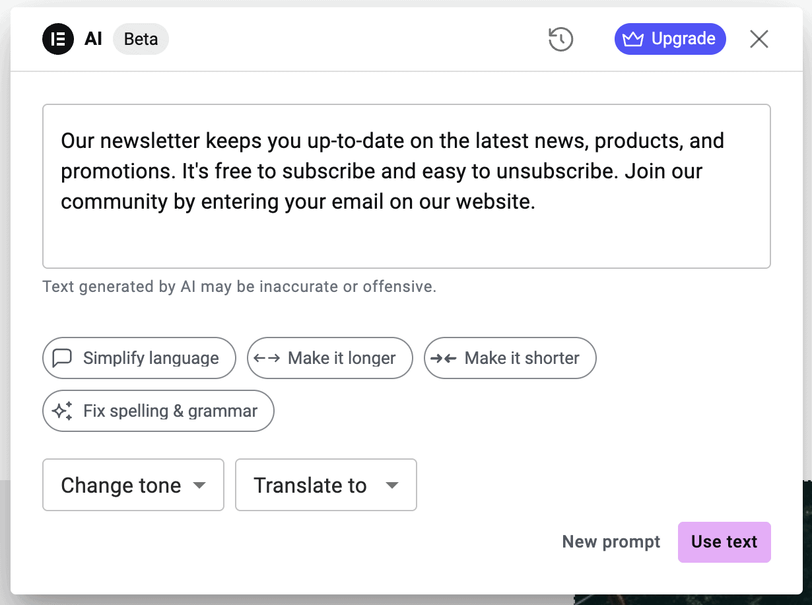Open the Change tone dropdown
The width and height of the screenshot is (812, 605).
(133, 485)
